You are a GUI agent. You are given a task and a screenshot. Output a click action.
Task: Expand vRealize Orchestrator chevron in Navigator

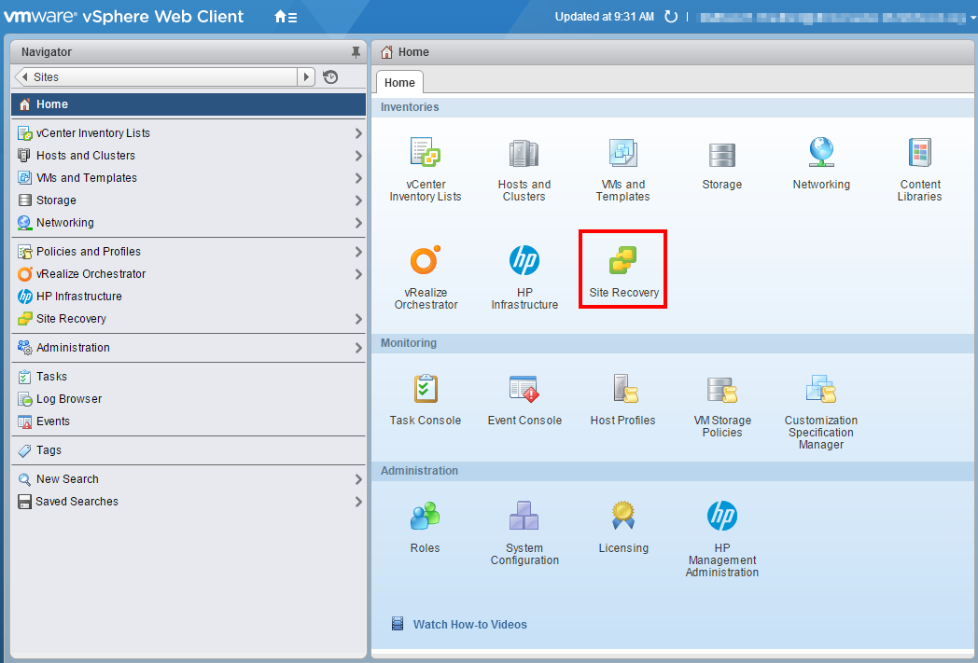pyautogui.click(x=358, y=274)
